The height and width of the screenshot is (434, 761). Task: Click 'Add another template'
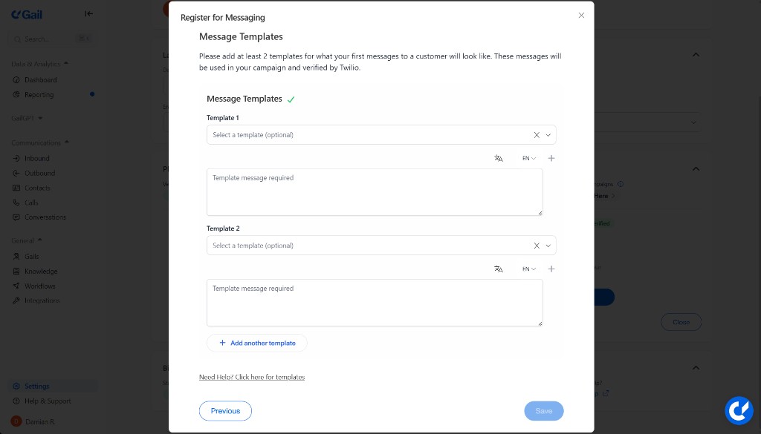tap(257, 343)
